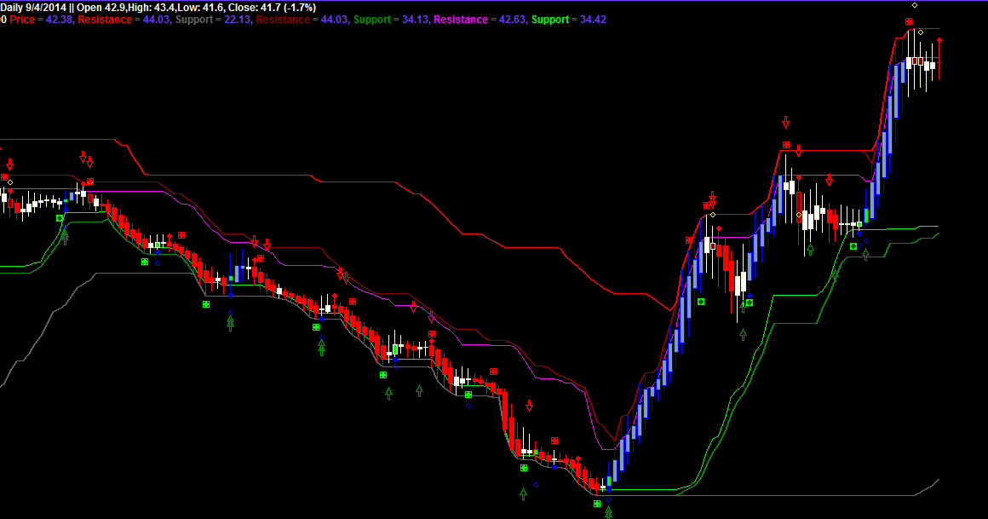Select dark green "Support = 34.13" legend entry
Screen dimensions: 988x519
391,20
